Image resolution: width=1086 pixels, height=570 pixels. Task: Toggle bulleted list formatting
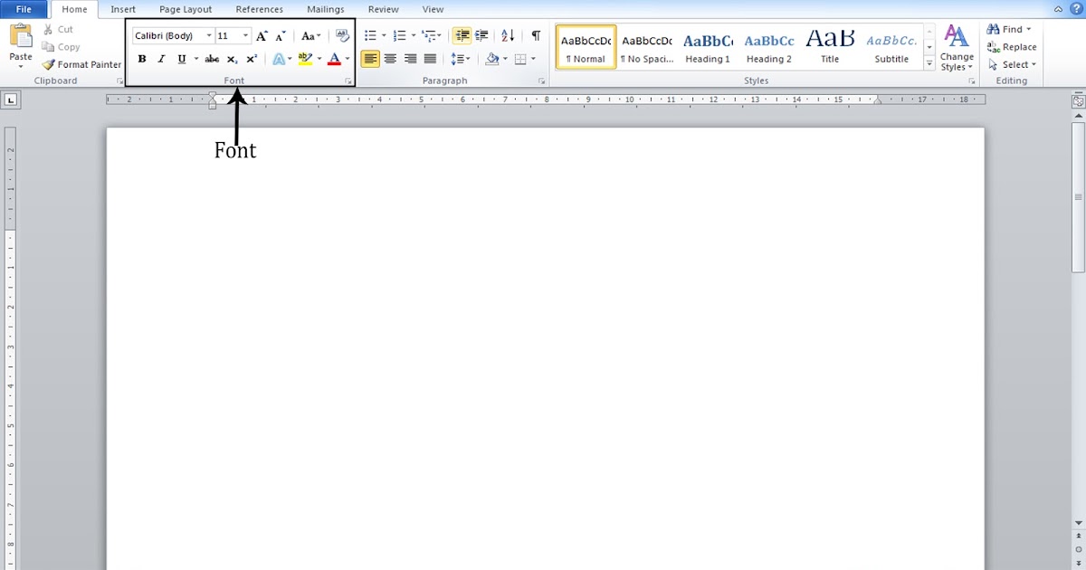[370, 35]
